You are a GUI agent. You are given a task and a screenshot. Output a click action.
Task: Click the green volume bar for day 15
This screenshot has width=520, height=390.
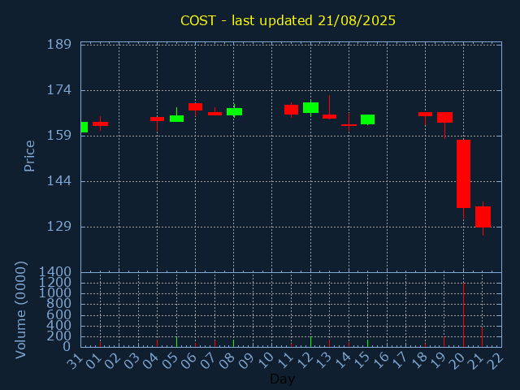click(x=367, y=343)
